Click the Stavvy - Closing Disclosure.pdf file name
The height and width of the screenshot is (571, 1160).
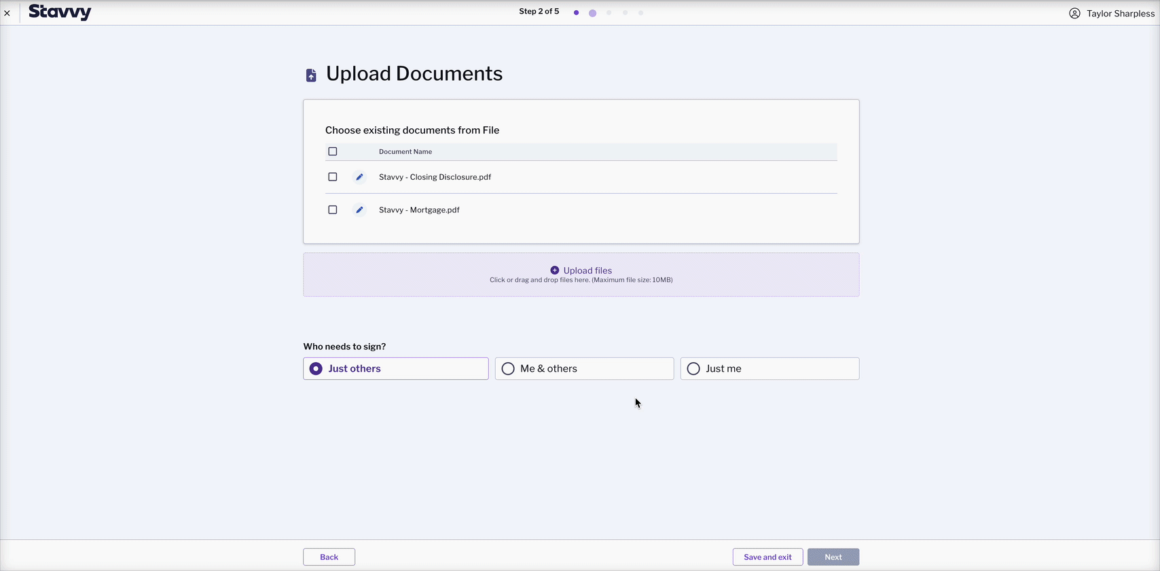pyautogui.click(x=435, y=177)
